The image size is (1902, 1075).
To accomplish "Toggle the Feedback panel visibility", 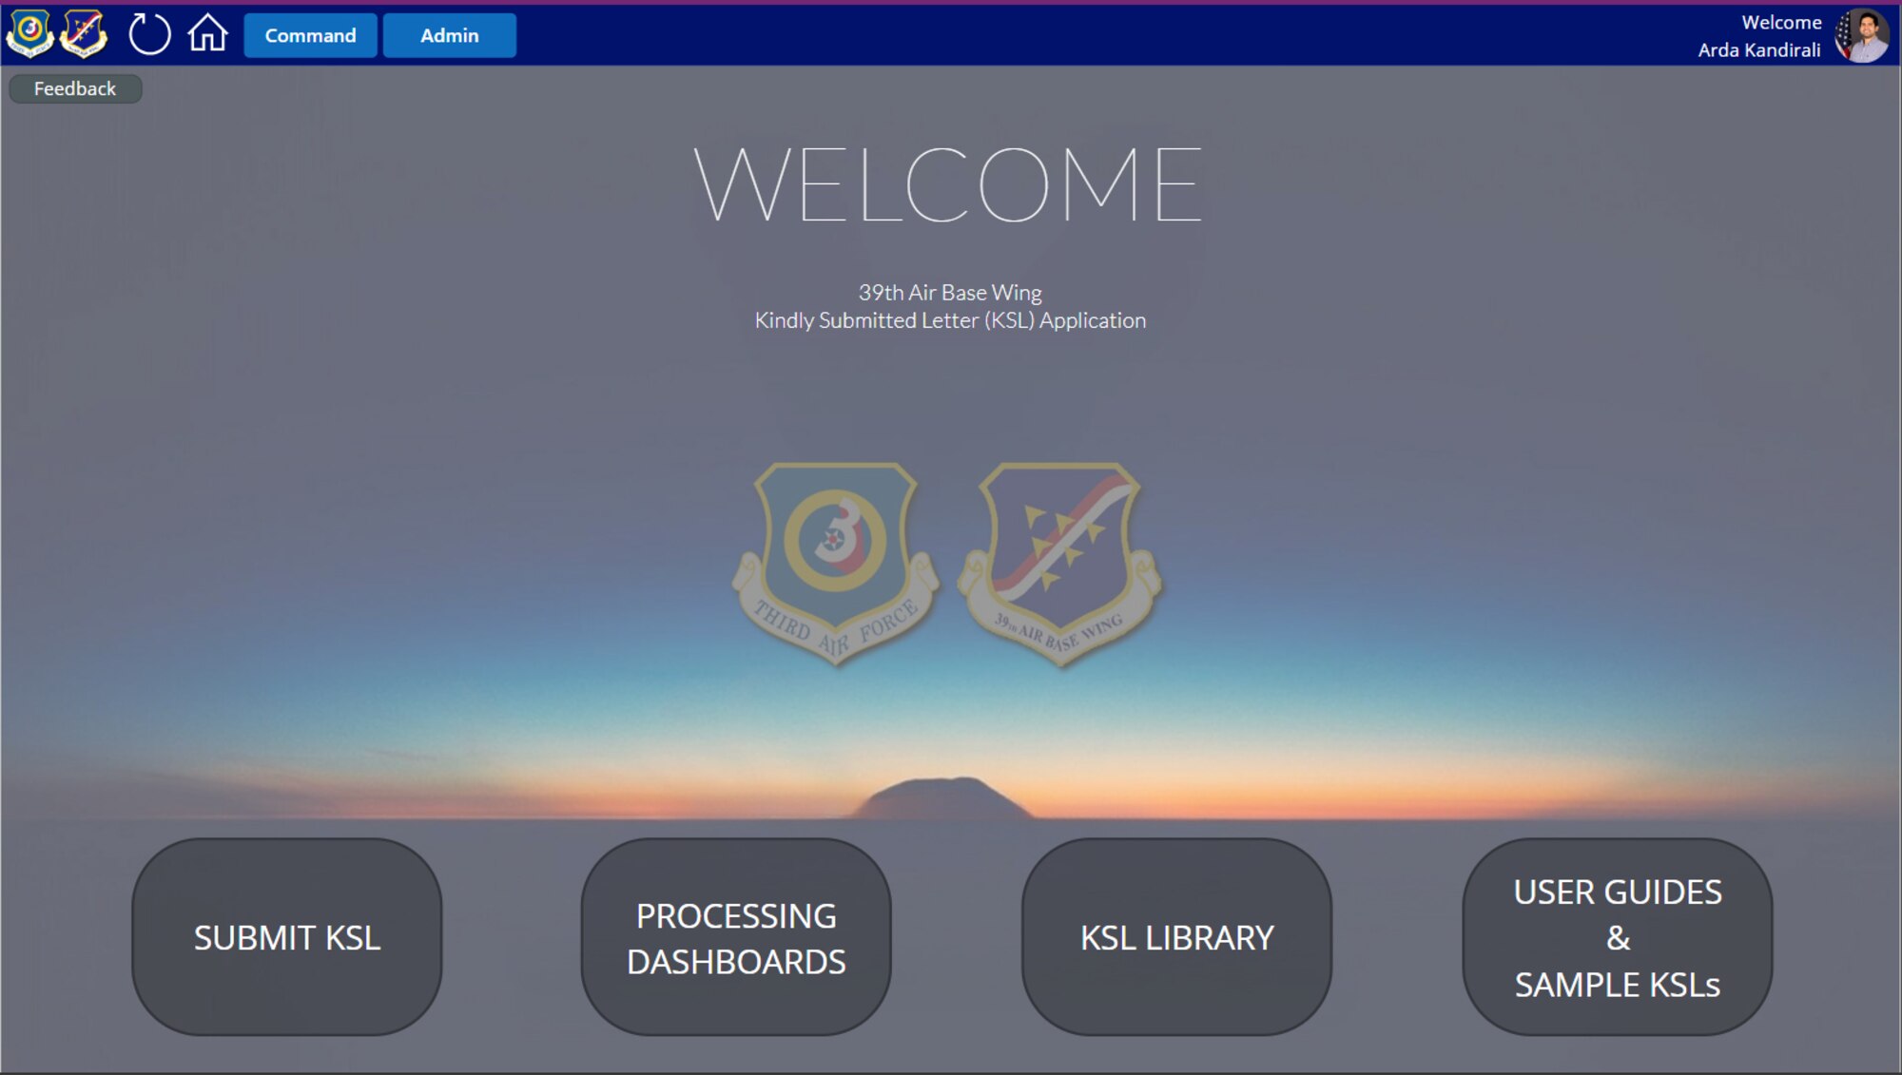I will (72, 87).
